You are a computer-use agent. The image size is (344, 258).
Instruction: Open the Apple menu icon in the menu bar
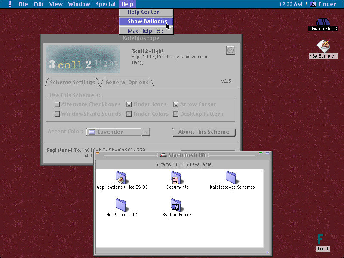(10, 4)
